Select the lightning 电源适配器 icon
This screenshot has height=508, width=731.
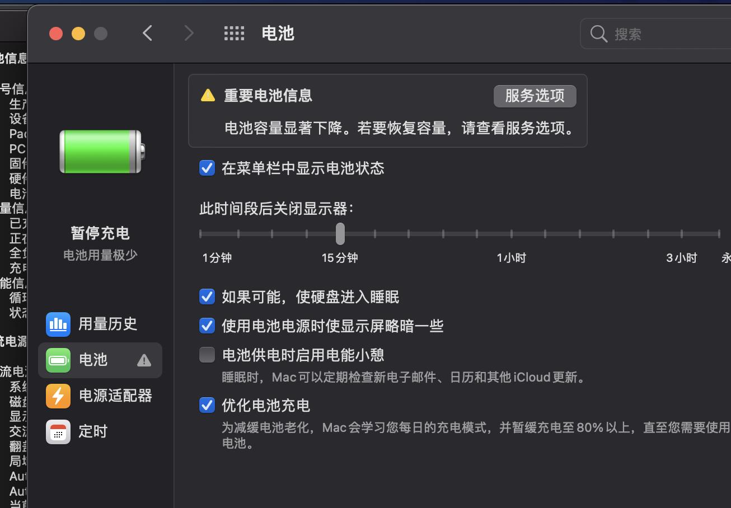(58, 396)
